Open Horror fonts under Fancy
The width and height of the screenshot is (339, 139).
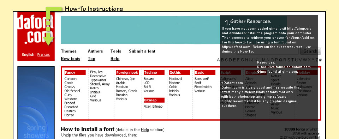[69, 115]
